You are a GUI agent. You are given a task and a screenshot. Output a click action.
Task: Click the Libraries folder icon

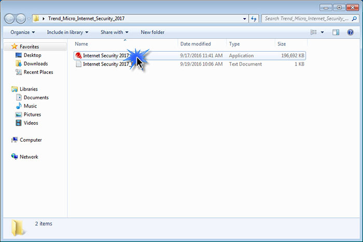coord(15,89)
